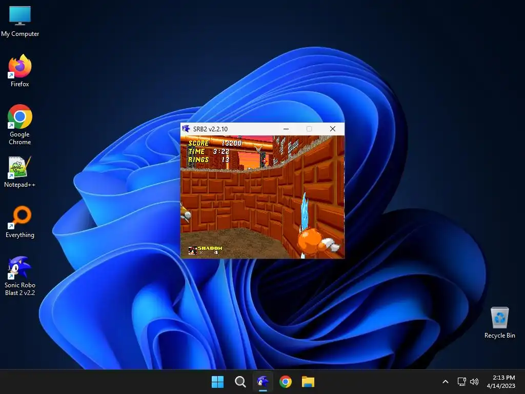Launch Chrome from the taskbar
525x394 pixels.
pyautogui.click(x=285, y=382)
